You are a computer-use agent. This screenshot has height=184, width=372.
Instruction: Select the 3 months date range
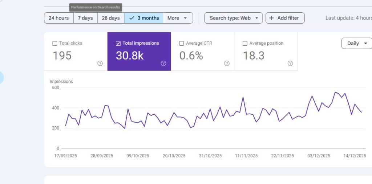click(x=143, y=18)
